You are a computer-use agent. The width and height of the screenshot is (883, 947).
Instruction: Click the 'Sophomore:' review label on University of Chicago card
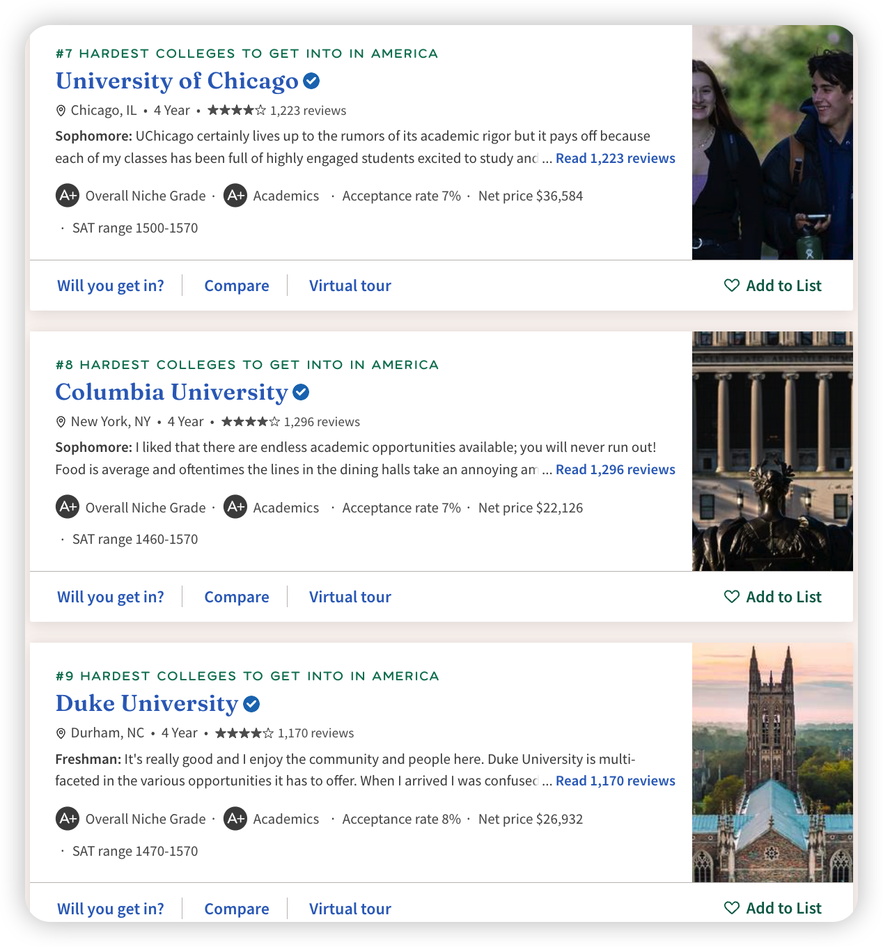pyautogui.click(x=94, y=136)
